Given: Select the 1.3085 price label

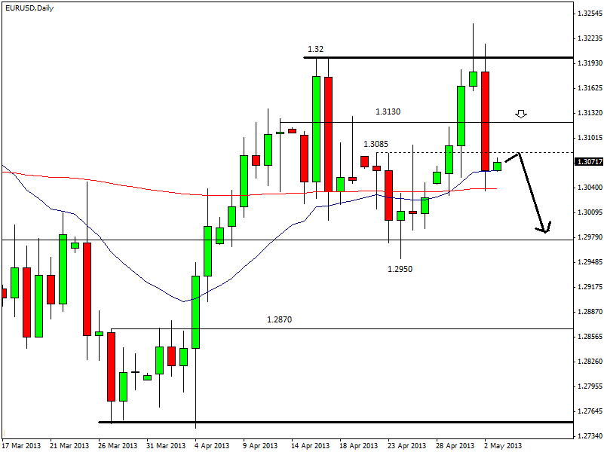Looking at the screenshot, I should click(376, 144).
